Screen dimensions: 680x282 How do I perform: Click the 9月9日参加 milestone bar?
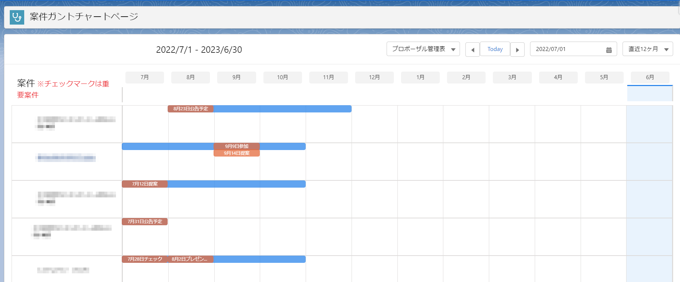237,146
